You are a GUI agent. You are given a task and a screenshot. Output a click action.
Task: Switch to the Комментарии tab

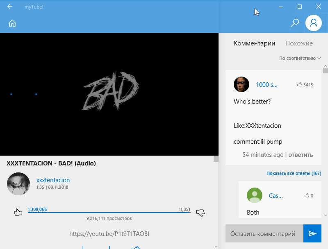[x=254, y=43]
